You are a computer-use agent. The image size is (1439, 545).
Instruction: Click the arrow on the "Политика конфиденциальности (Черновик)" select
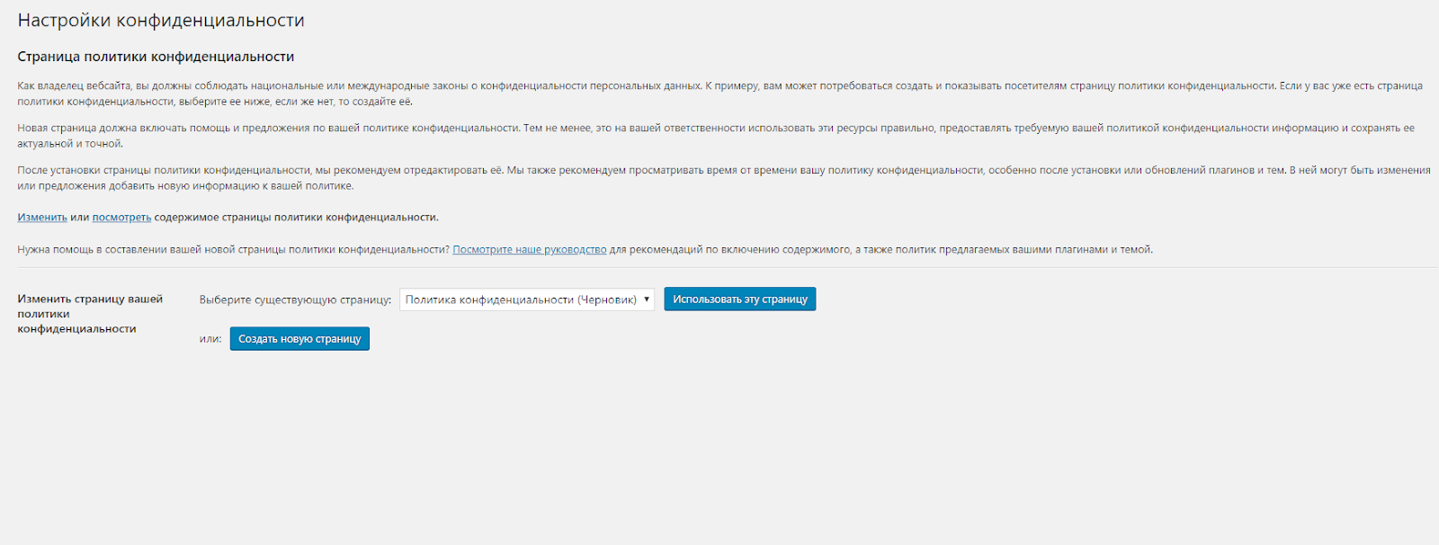646,299
